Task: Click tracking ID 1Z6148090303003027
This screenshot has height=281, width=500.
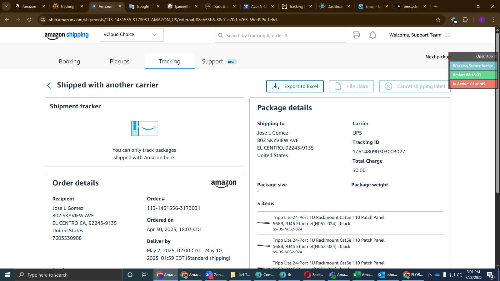Action: click(x=379, y=152)
